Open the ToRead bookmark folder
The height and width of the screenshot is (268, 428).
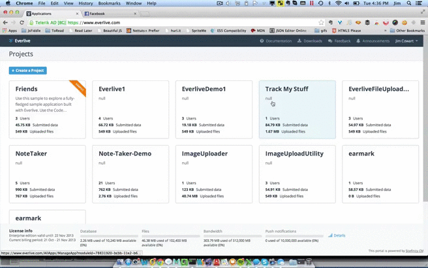55,31
